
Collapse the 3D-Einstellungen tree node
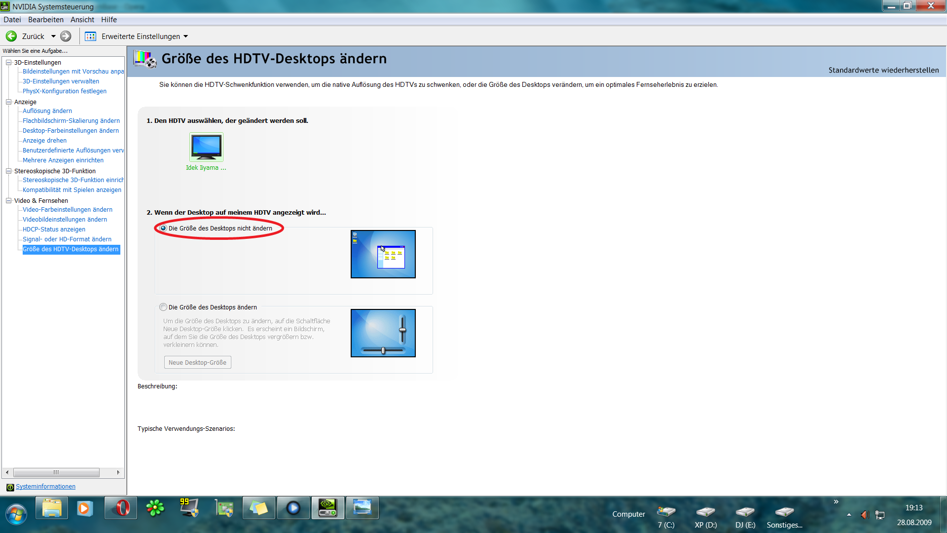pos(8,62)
